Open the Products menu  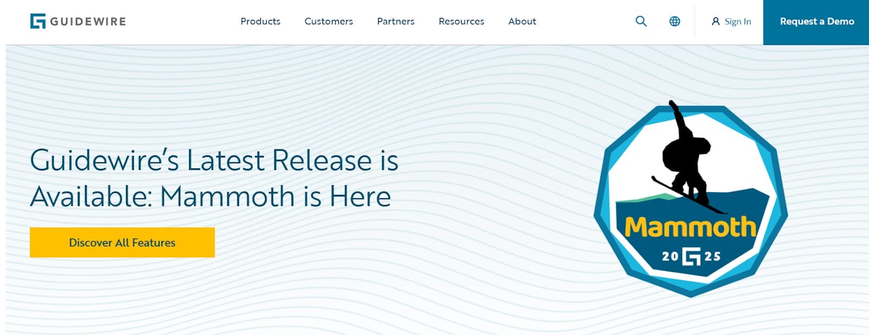coord(260,21)
